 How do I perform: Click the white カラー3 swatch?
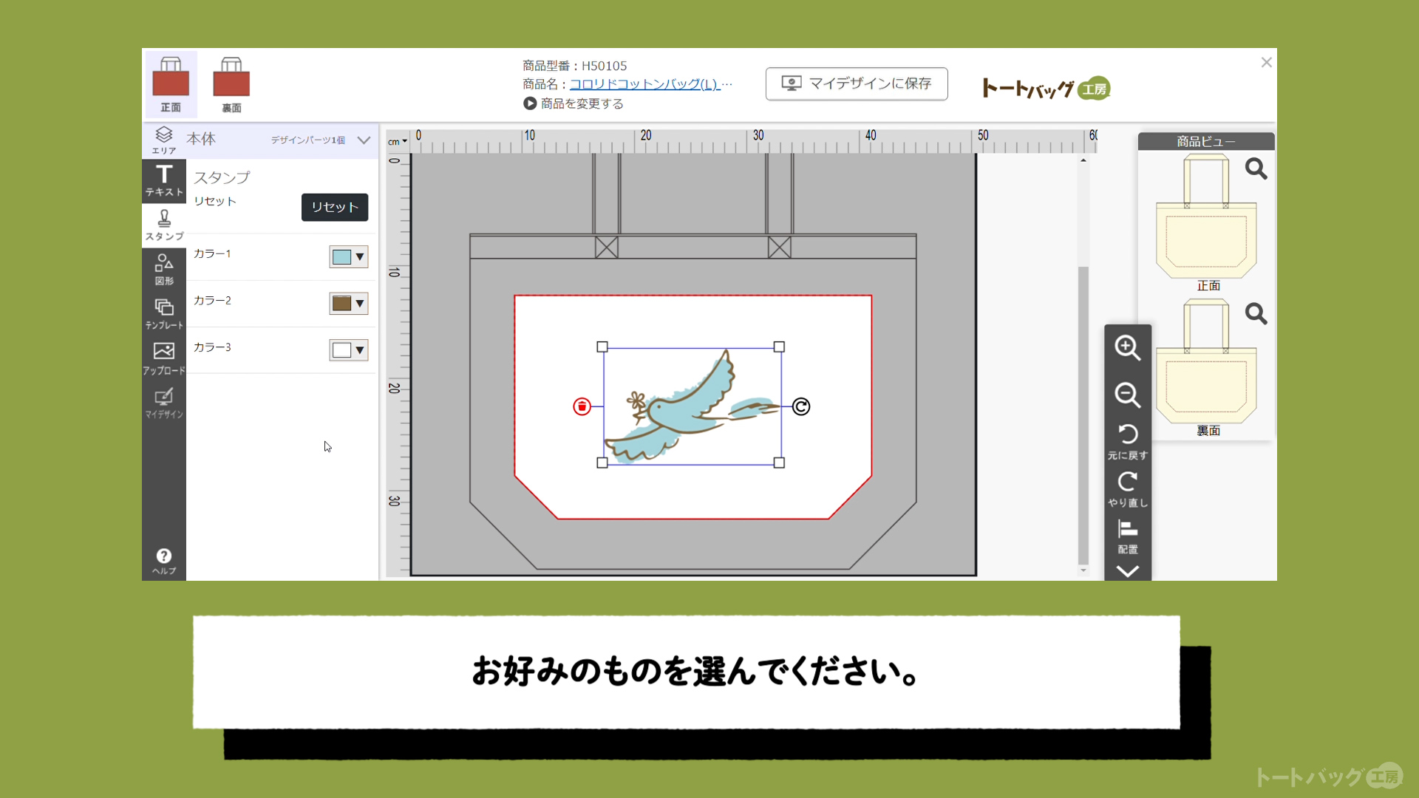[341, 350]
